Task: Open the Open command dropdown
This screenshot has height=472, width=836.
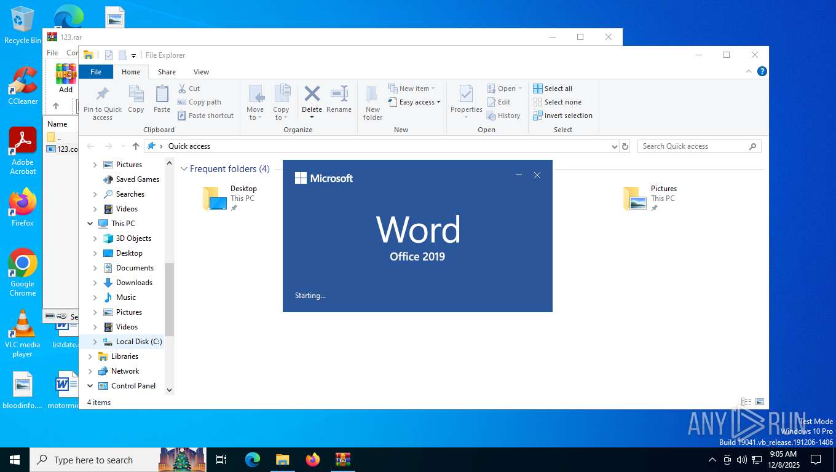Action: point(520,88)
